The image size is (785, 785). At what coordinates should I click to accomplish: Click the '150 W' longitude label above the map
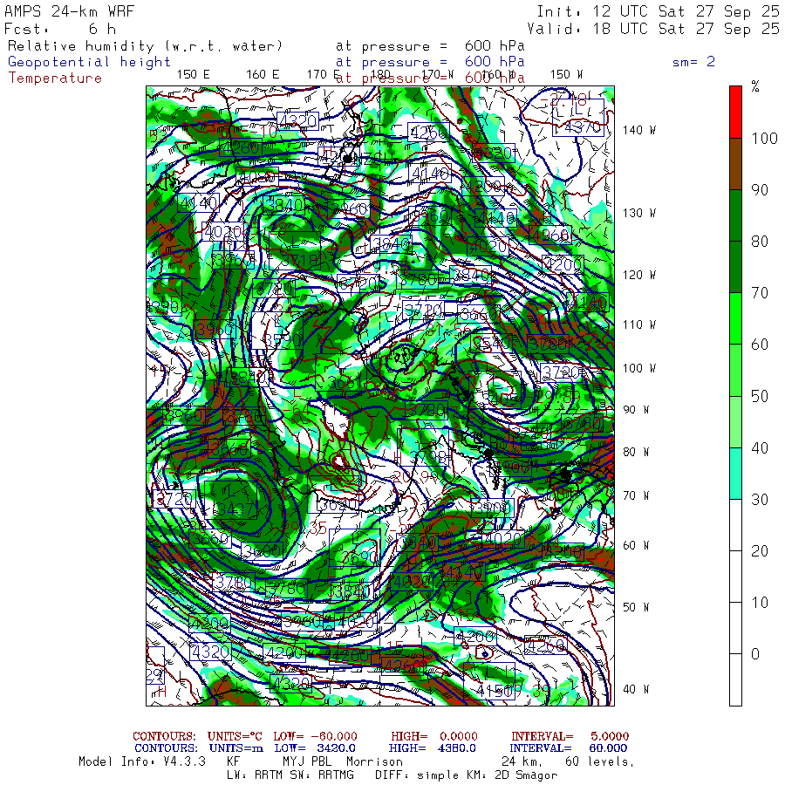point(566,75)
